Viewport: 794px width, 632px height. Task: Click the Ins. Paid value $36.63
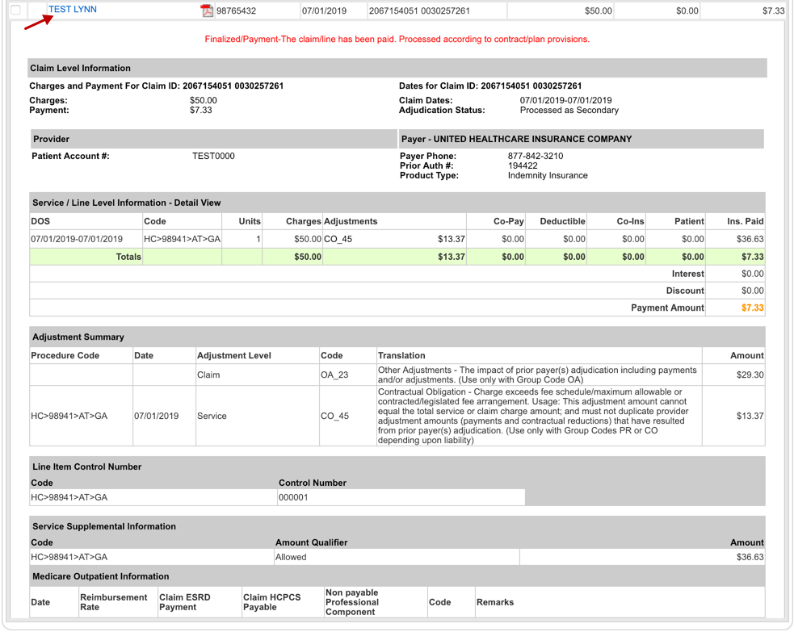[750, 238]
